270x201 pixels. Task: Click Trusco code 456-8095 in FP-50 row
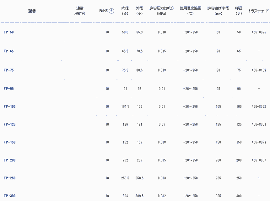(x=258, y=32)
